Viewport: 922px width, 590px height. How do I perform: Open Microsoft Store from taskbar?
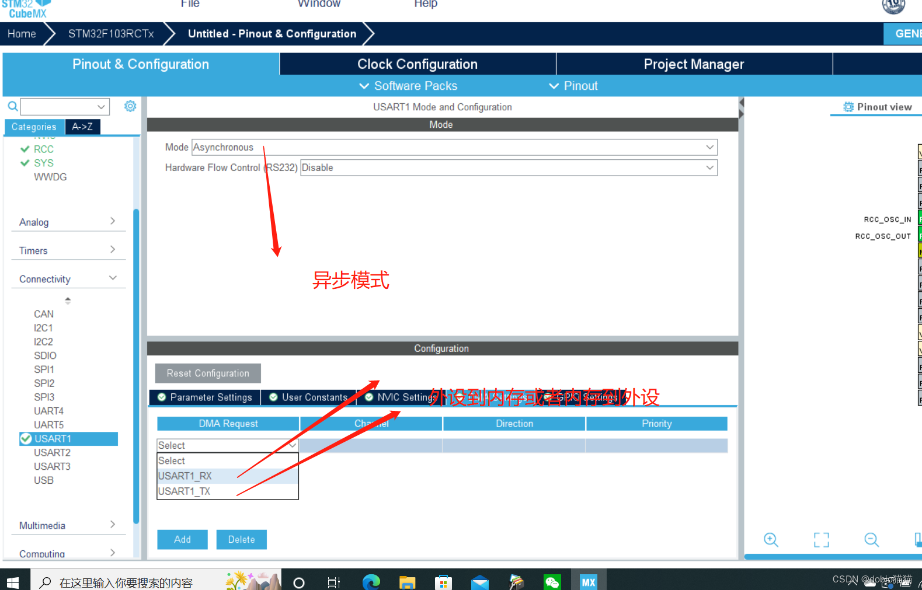[443, 582]
